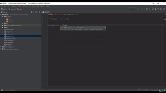The height and width of the screenshot is (93, 166).
Task: Click the Search Everywhere magnifier icon
Action: click(164, 9)
